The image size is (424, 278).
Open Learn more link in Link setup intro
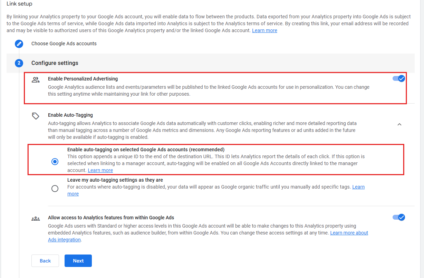[x=264, y=30]
